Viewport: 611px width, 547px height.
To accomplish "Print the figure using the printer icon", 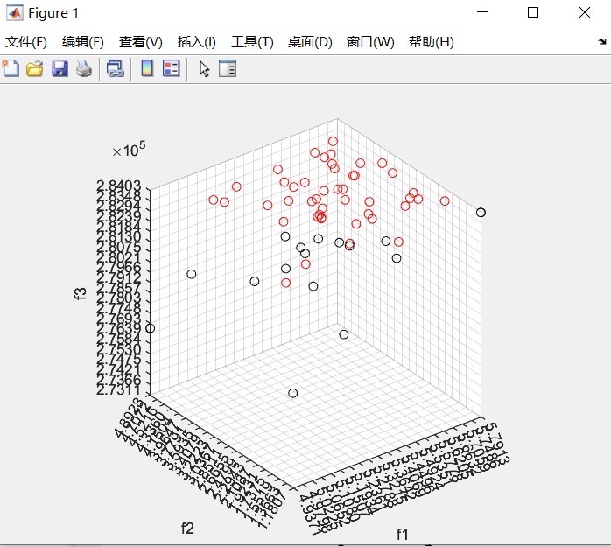I will coord(84,68).
